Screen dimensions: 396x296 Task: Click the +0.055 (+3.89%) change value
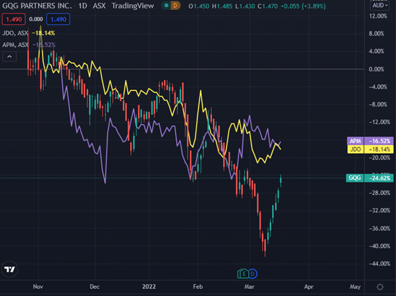303,6
